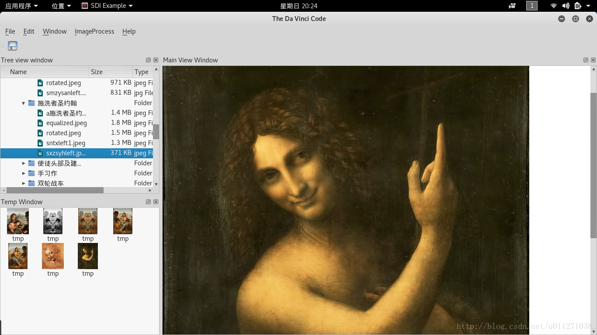Viewport: 597px width, 335px height.
Task: Sort tree by Type column header
Action: (143, 72)
